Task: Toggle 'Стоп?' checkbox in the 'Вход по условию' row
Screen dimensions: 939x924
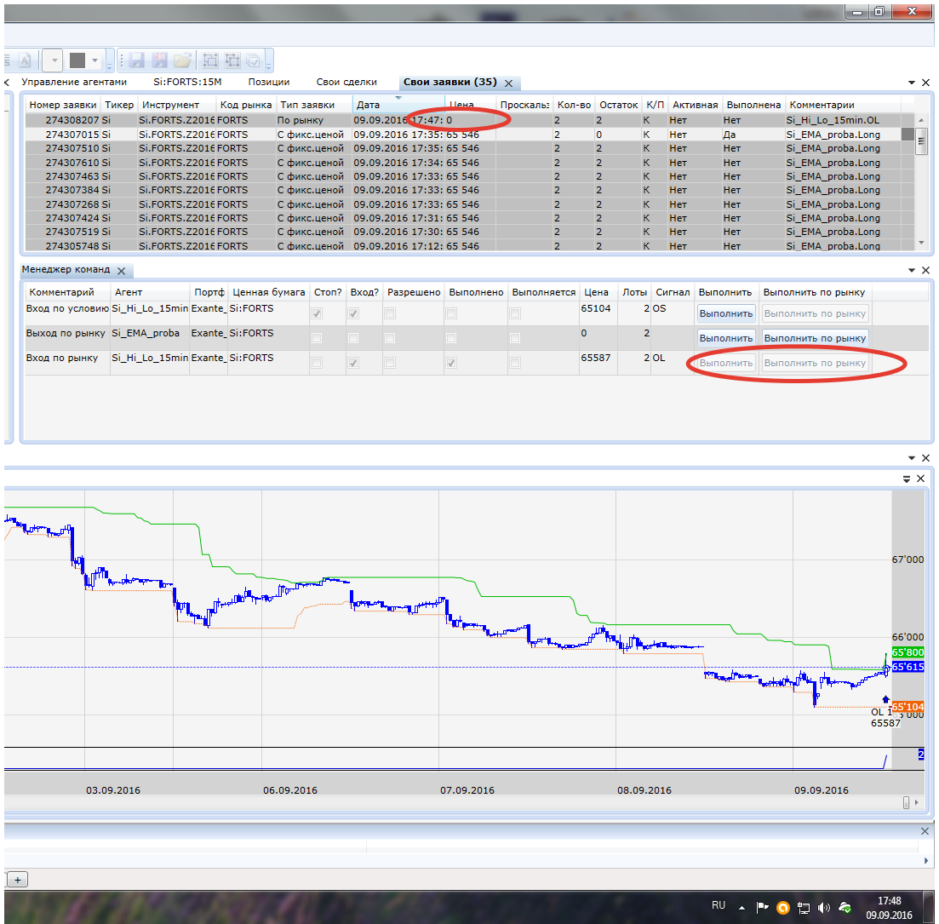Action: (x=318, y=313)
